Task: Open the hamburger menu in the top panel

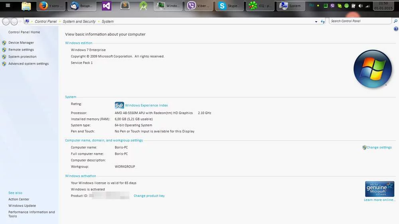Action: 8,5
